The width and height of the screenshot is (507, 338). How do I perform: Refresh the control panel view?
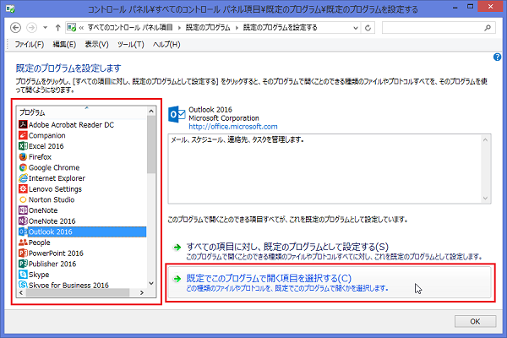point(368,28)
